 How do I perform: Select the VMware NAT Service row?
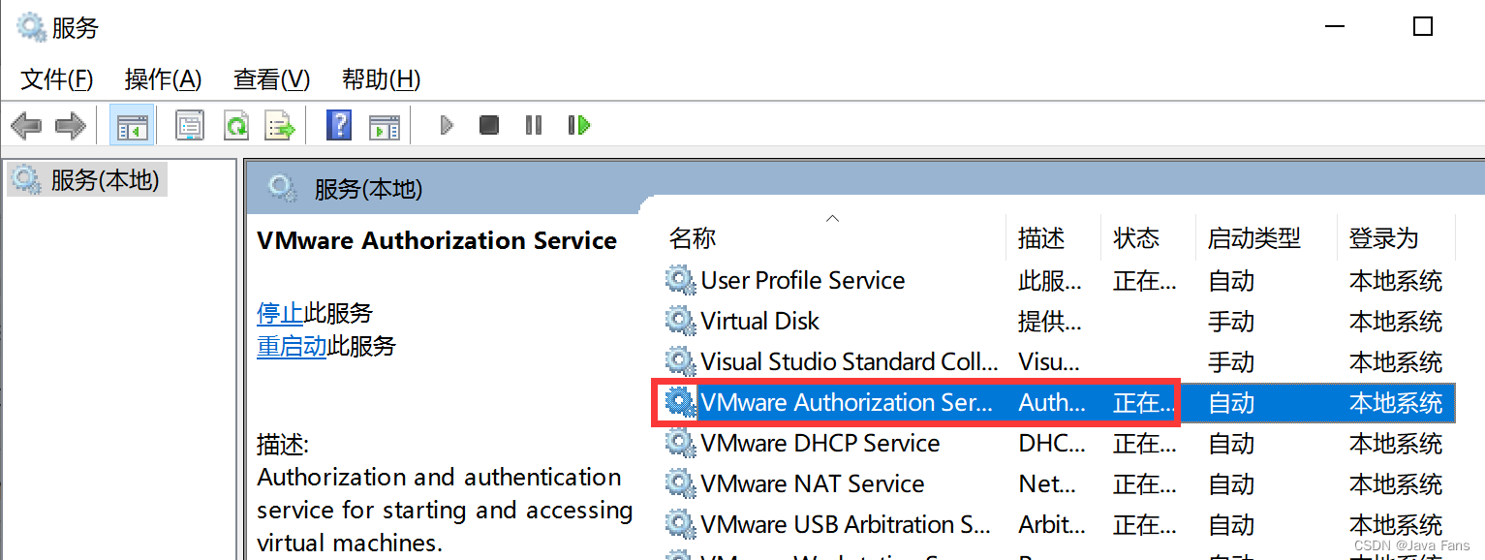tap(812, 483)
